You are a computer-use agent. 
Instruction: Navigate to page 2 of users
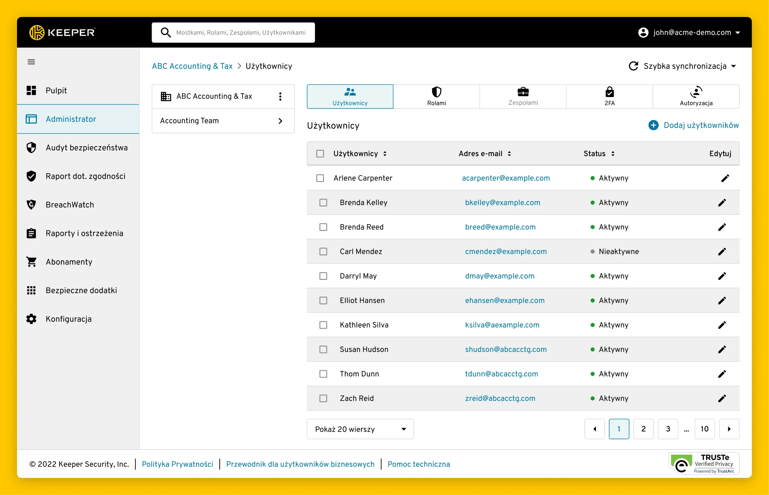click(x=644, y=429)
